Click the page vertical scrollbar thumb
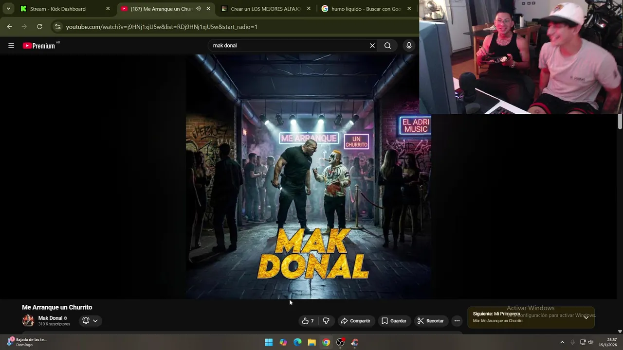623x350 pixels. tap(620, 122)
